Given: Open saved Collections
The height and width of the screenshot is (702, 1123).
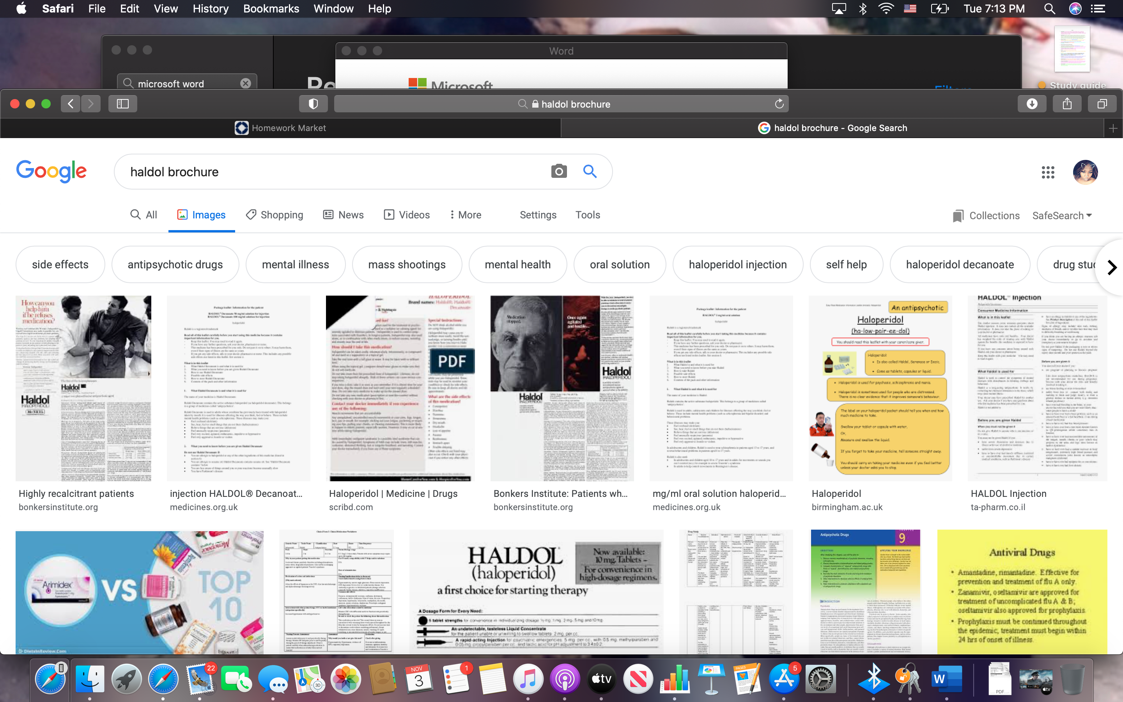Looking at the screenshot, I should click(986, 215).
